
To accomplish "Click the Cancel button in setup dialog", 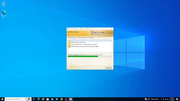I will (x=109, y=68).
